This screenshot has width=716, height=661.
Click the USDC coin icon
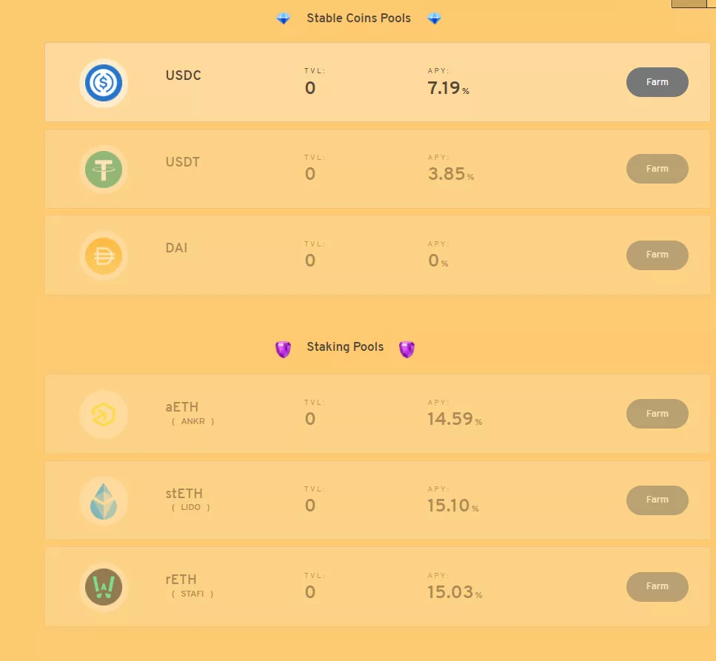(103, 82)
